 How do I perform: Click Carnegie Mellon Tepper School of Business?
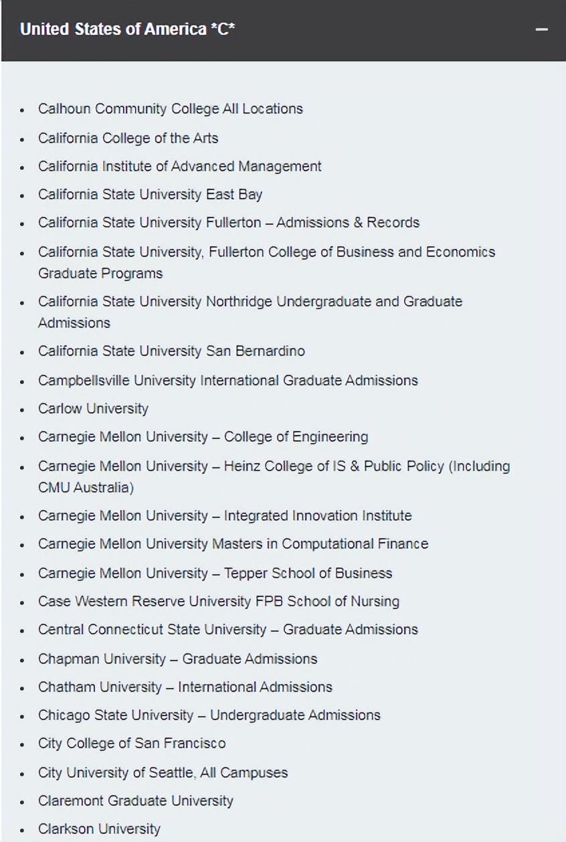[215, 574]
